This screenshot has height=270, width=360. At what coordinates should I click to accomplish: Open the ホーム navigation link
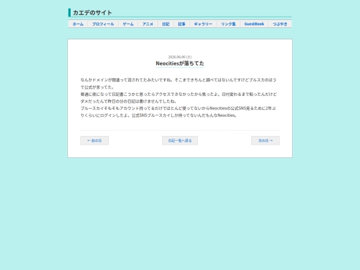(x=78, y=24)
